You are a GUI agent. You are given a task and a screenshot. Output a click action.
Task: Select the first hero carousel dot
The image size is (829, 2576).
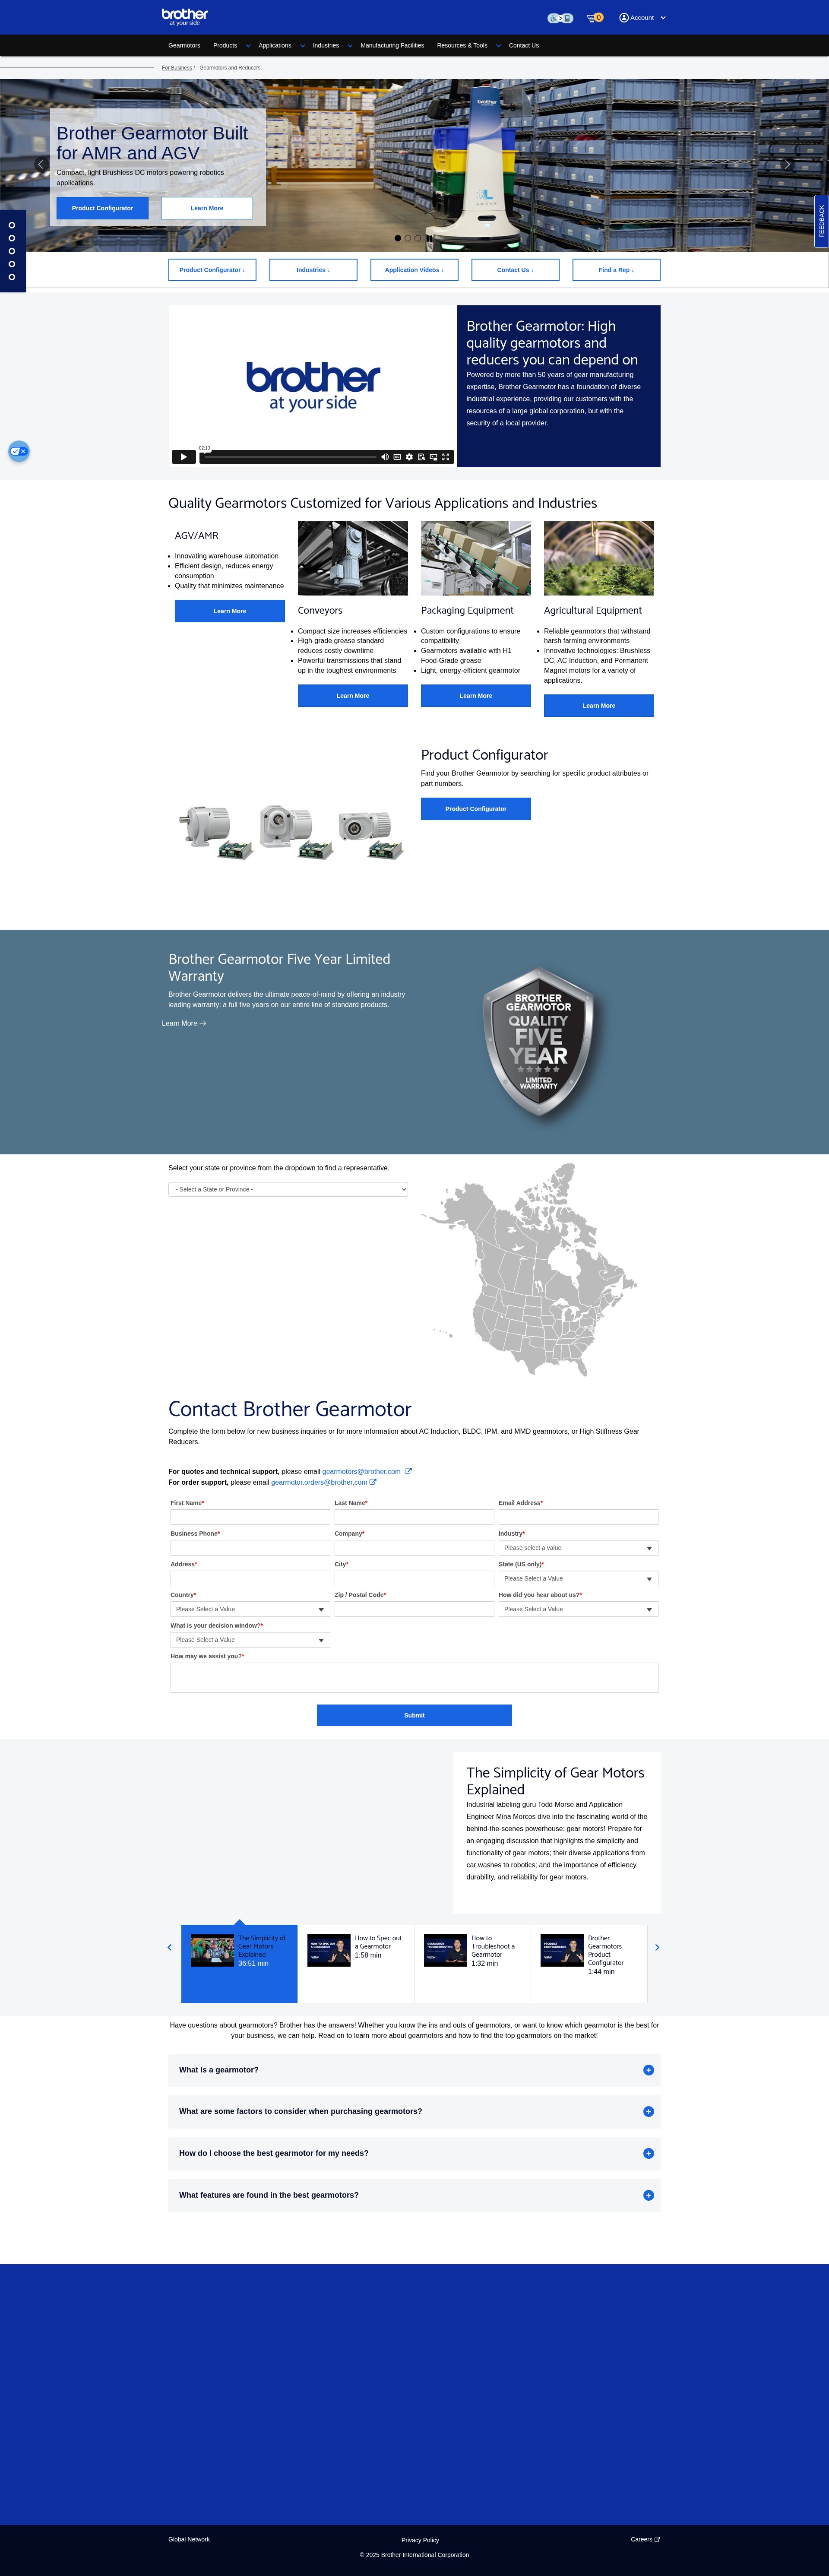point(398,238)
